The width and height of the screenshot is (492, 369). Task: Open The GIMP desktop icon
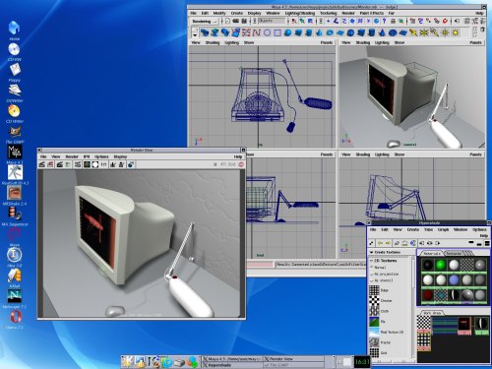(x=15, y=132)
